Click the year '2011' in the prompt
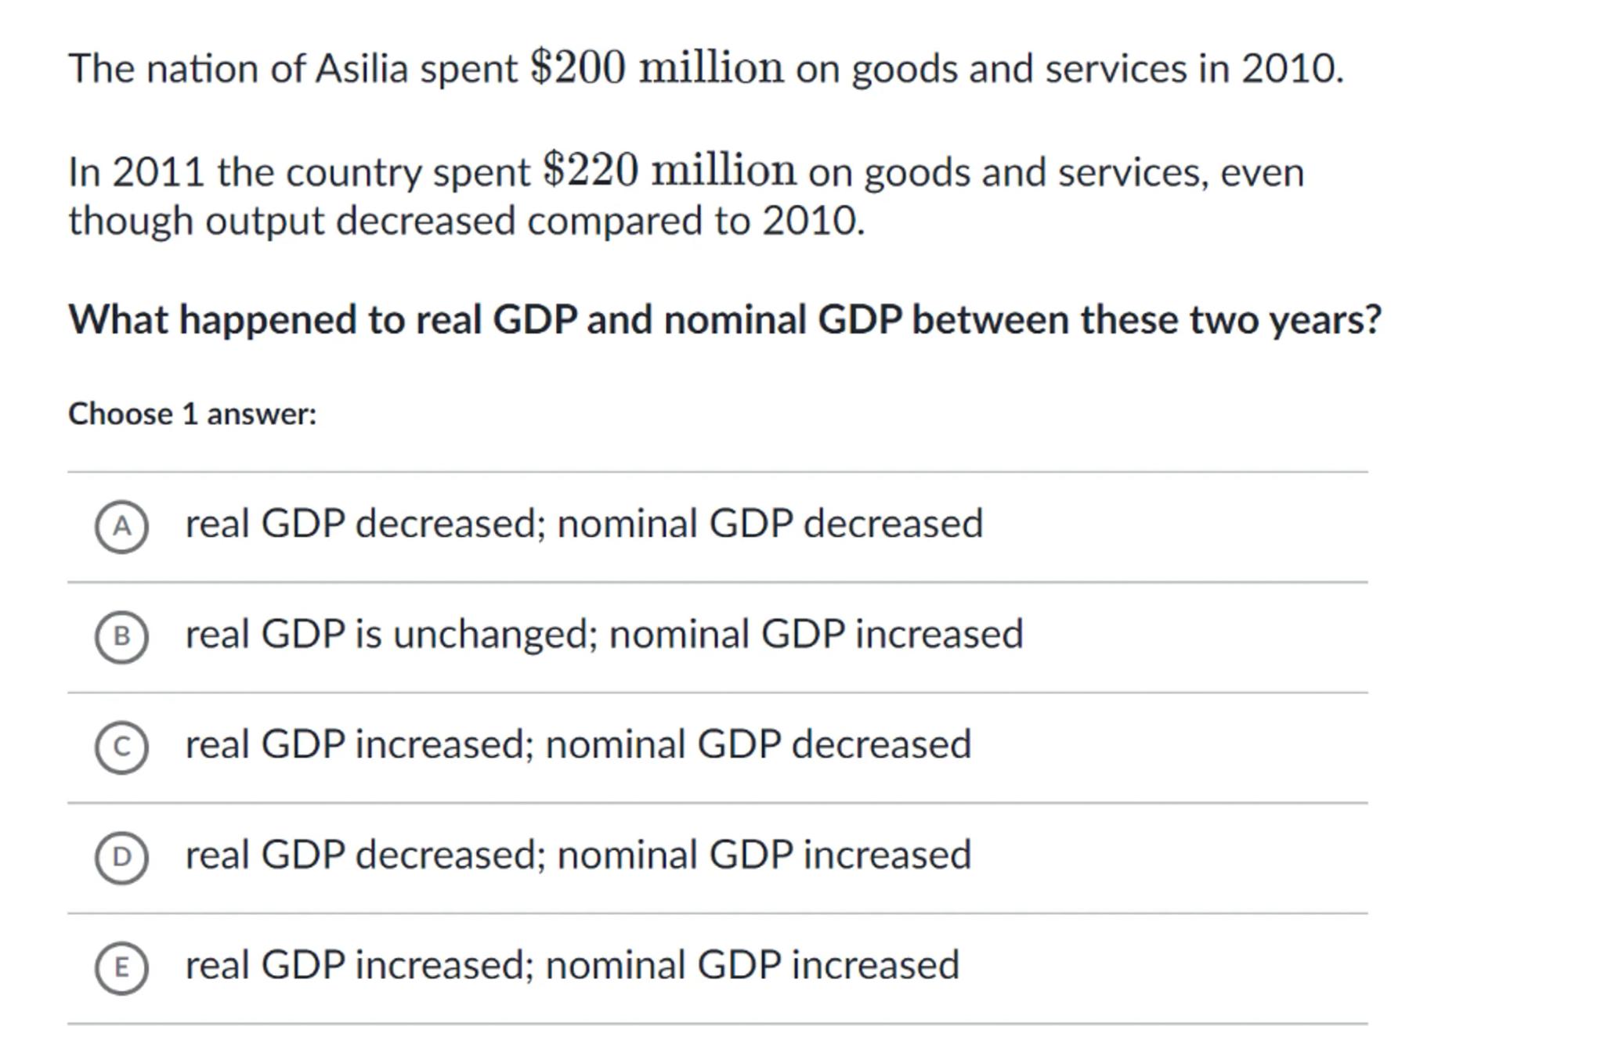Viewport: 1604px width, 1055px height. [x=158, y=172]
